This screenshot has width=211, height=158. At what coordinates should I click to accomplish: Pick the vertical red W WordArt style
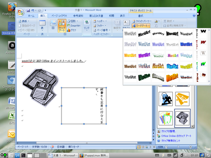[203, 42]
